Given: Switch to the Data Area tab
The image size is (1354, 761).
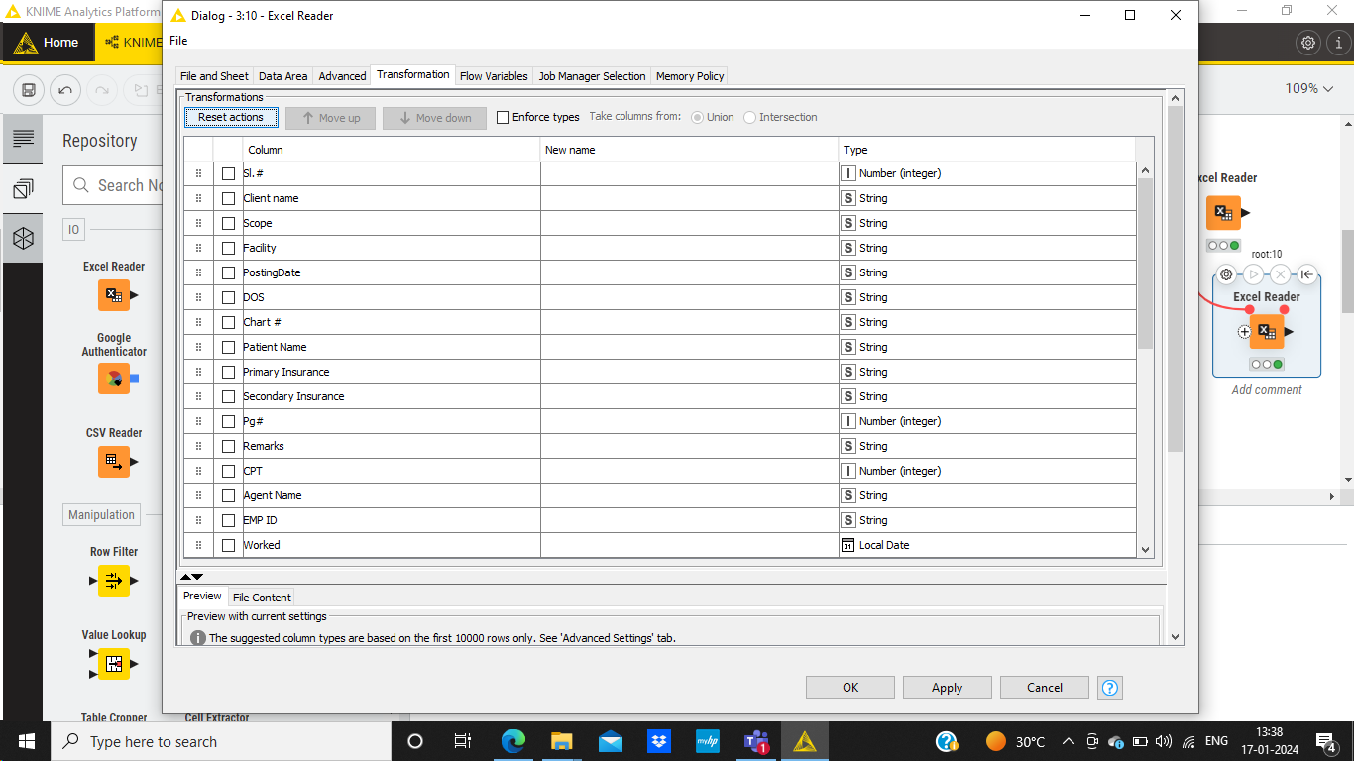Looking at the screenshot, I should coord(283,76).
